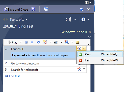The image size is (124, 92).
Task: Click the floppy disk save icon
Action: pos(33,9)
